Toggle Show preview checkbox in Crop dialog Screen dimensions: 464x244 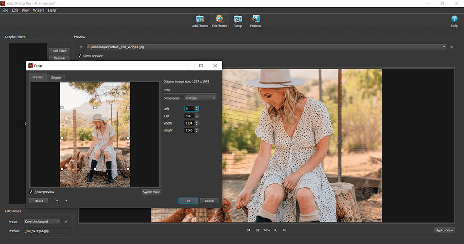point(31,192)
